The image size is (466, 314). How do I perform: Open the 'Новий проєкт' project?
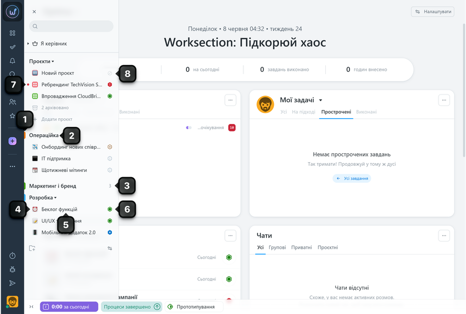57,73
